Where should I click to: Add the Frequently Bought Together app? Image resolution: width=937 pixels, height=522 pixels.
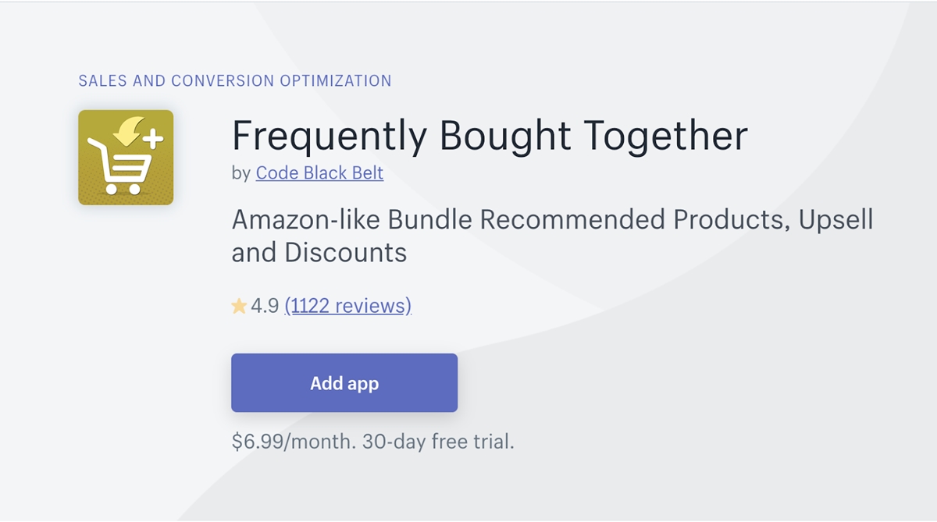[x=344, y=383]
